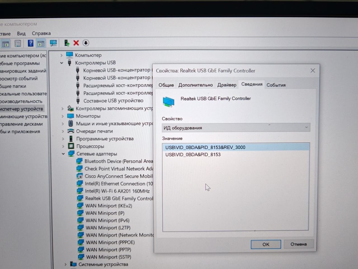
Task: Select Диспетчер устройств in the left pane
Action: pos(22,109)
